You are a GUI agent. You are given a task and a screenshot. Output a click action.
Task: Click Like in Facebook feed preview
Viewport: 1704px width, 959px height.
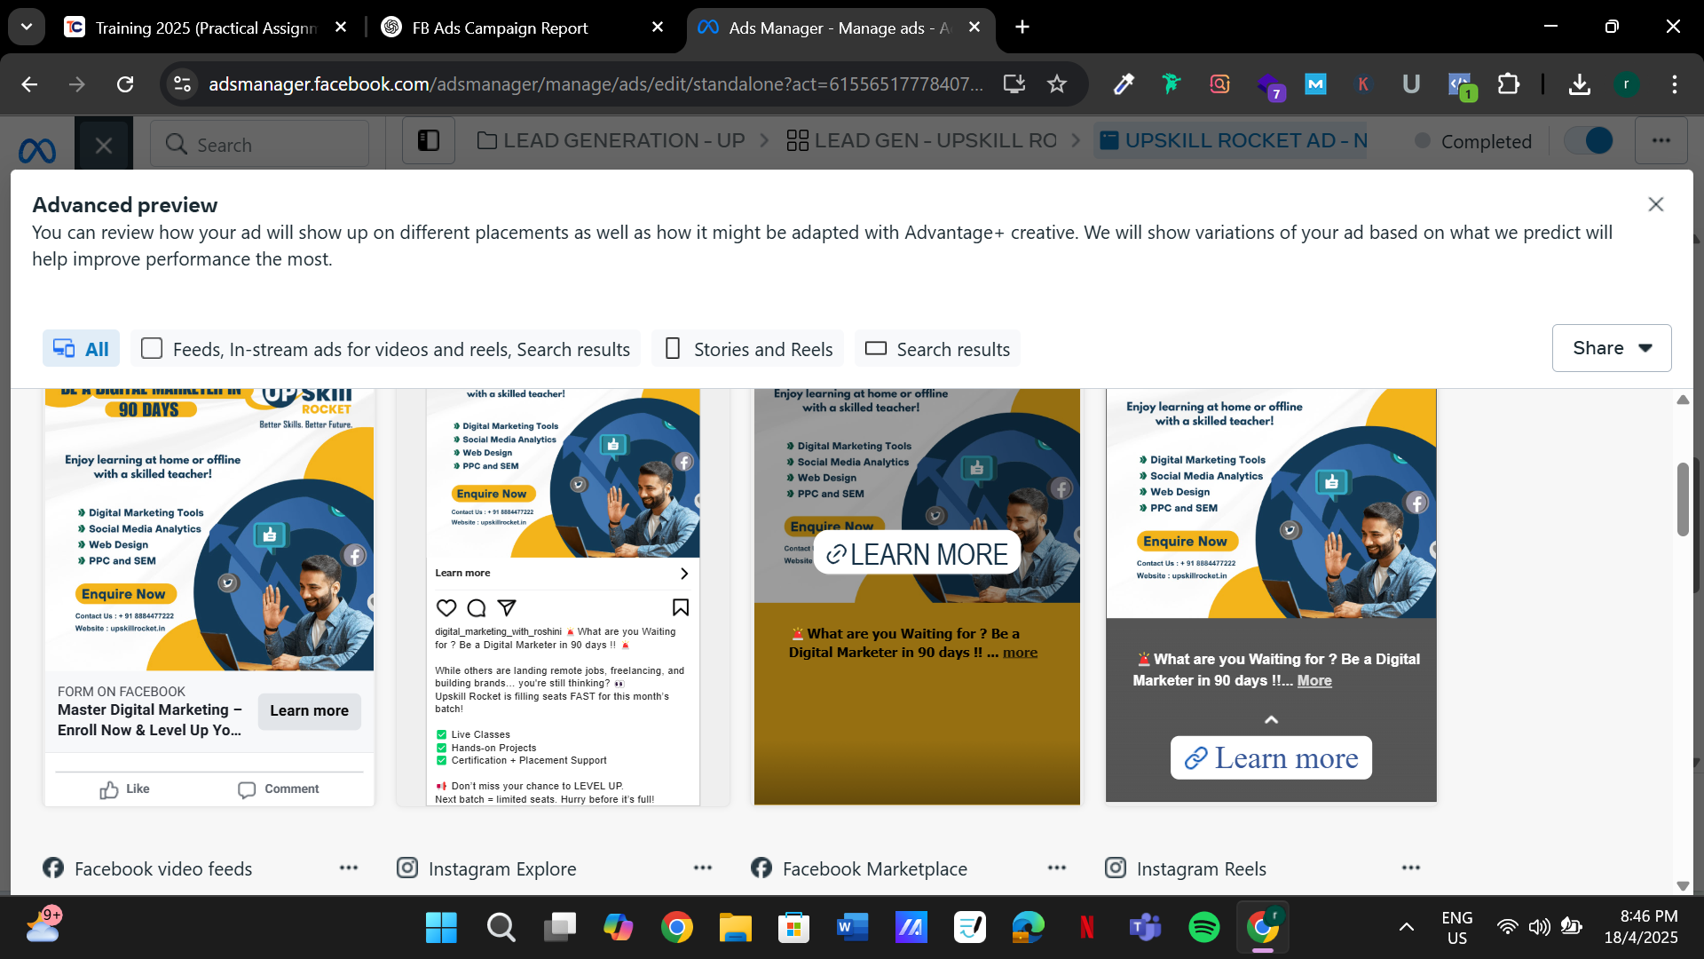[x=124, y=789]
